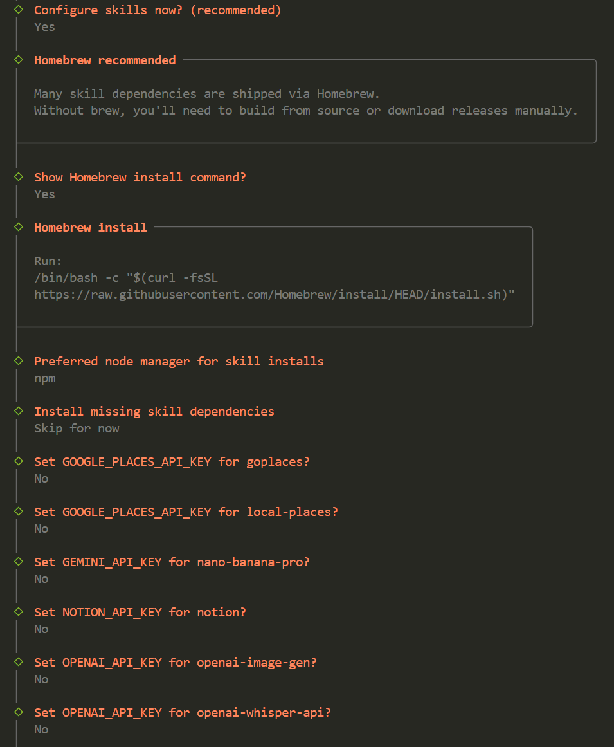Click the diamond marker next to "Homebrew recommended"
The height and width of the screenshot is (747, 614).
19,60
